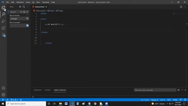The height and width of the screenshot is (106, 188).
Task: Select the Demo.html editor tab
Action: pyautogui.click(x=40, y=7)
